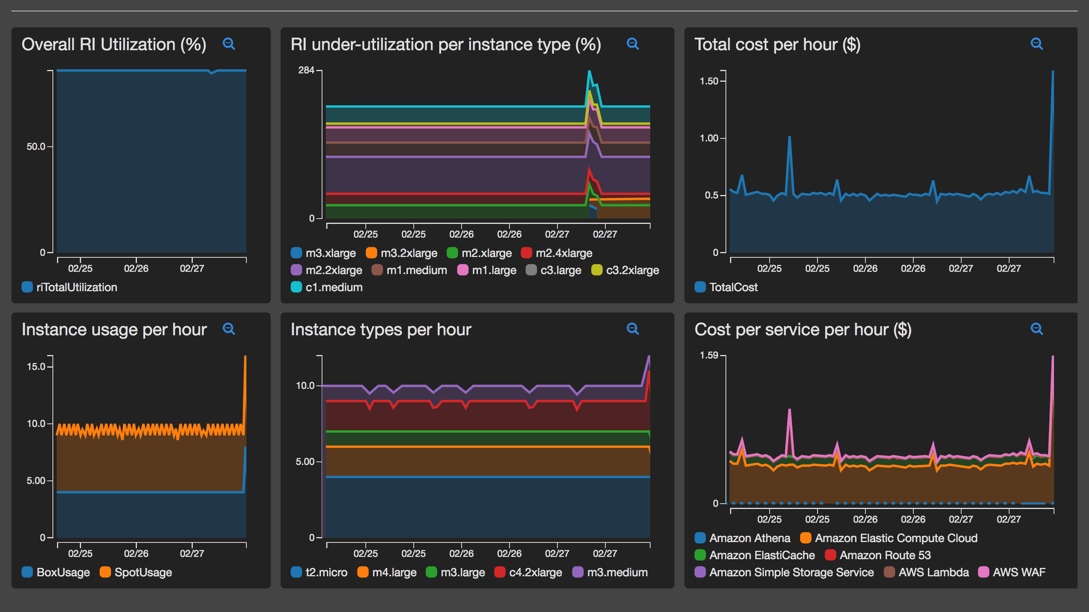Toggle the BoxUsage legend series

(x=63, y=572)
